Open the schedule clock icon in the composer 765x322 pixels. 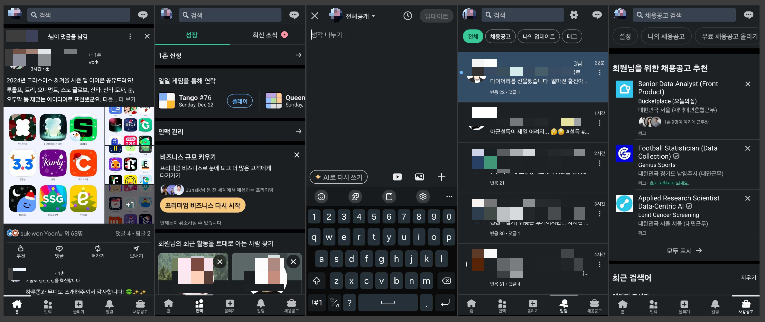point(407,16)
